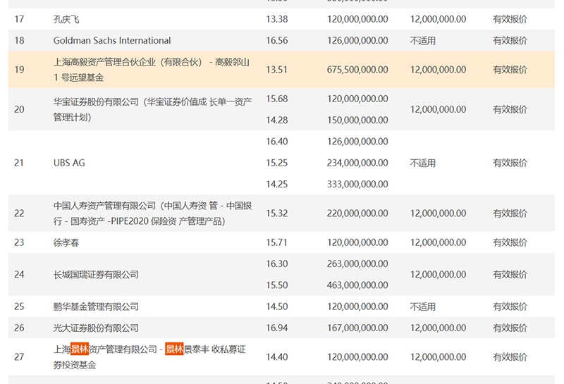The image size is (564, 384).
Task: Click Goldman Sachs International name
Action: 112,40
